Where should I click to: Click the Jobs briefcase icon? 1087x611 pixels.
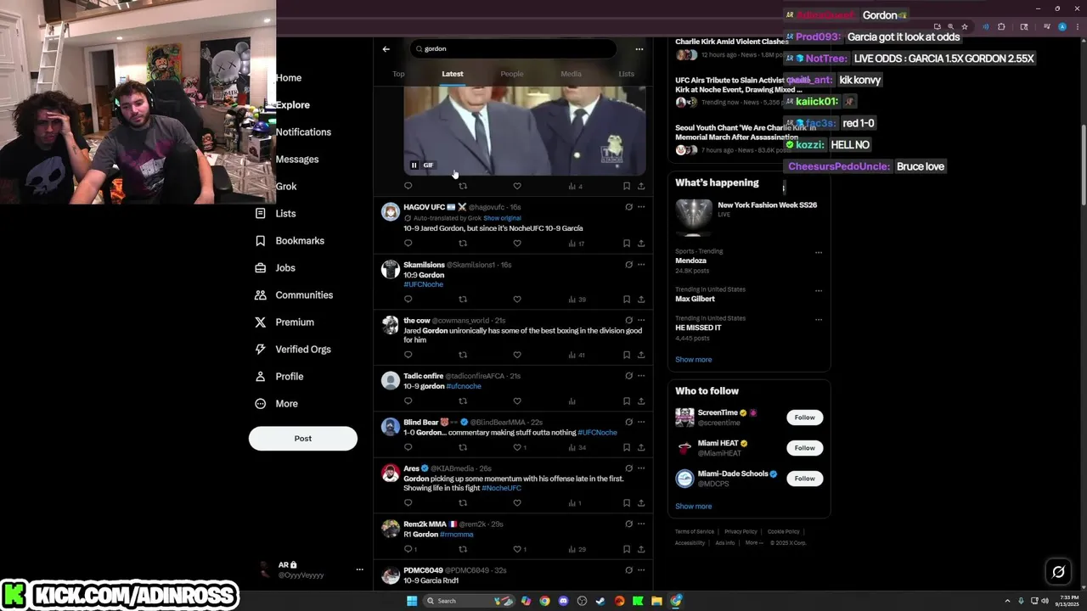(x=261, y=268)
